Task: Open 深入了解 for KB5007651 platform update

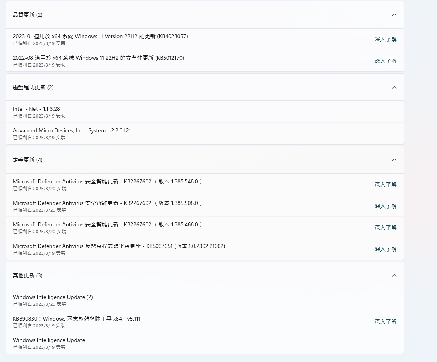Action: [x=386, y=249]
